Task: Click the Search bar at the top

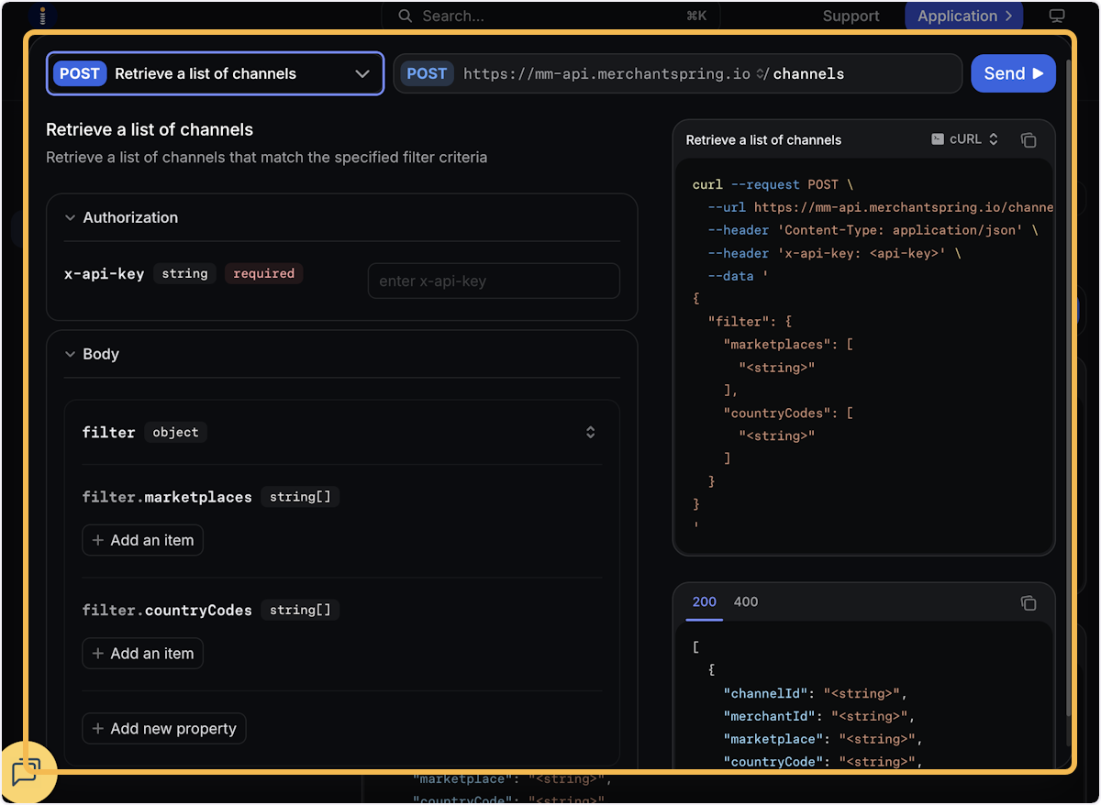Action: pyautogui.click(x=550, y=16)
